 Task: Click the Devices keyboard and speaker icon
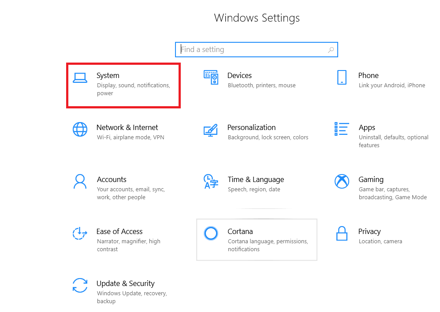[211, 78]
